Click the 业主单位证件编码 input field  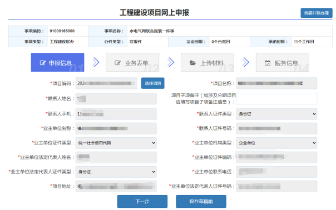point(276,157)
